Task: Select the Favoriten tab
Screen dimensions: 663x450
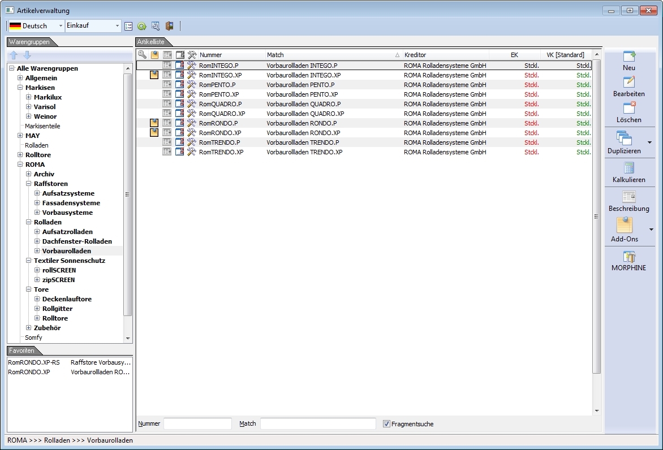Action: [x=21, y=351]
